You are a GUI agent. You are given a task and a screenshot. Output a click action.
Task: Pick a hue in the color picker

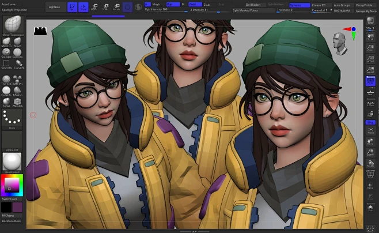(12, 185)
